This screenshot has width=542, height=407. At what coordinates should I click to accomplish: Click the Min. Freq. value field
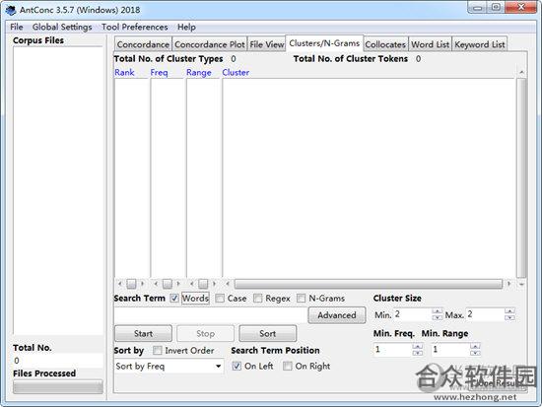pos(393,350)
